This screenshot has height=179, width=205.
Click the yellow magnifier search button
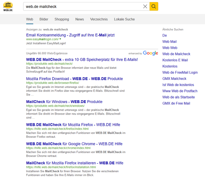click(154, 6)
